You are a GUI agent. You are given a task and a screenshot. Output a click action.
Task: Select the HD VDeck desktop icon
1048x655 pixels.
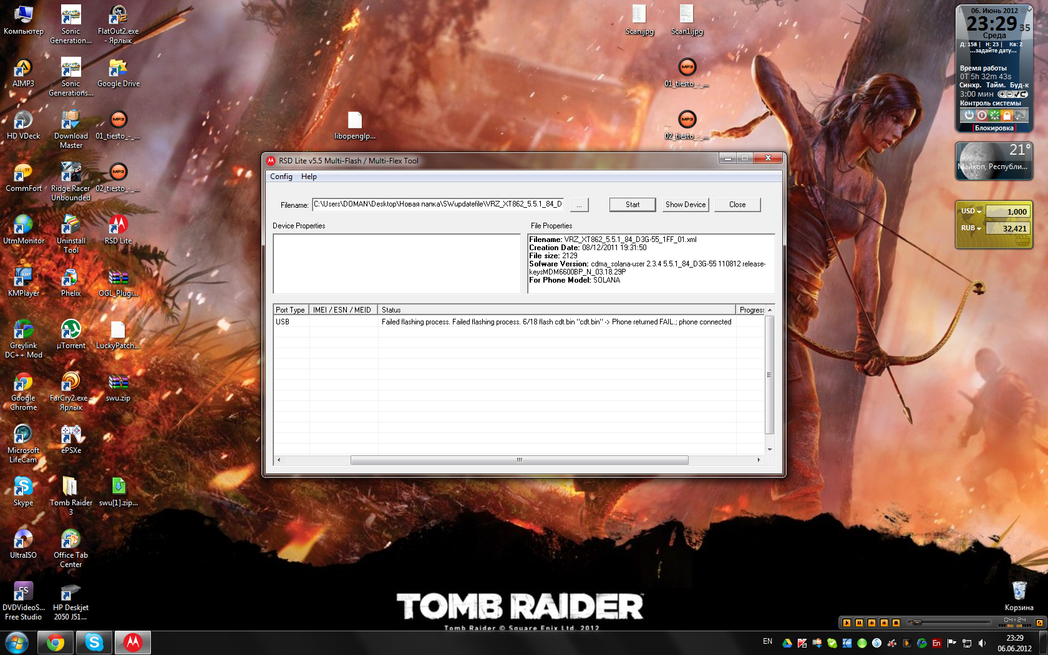(x=24, y=125)
